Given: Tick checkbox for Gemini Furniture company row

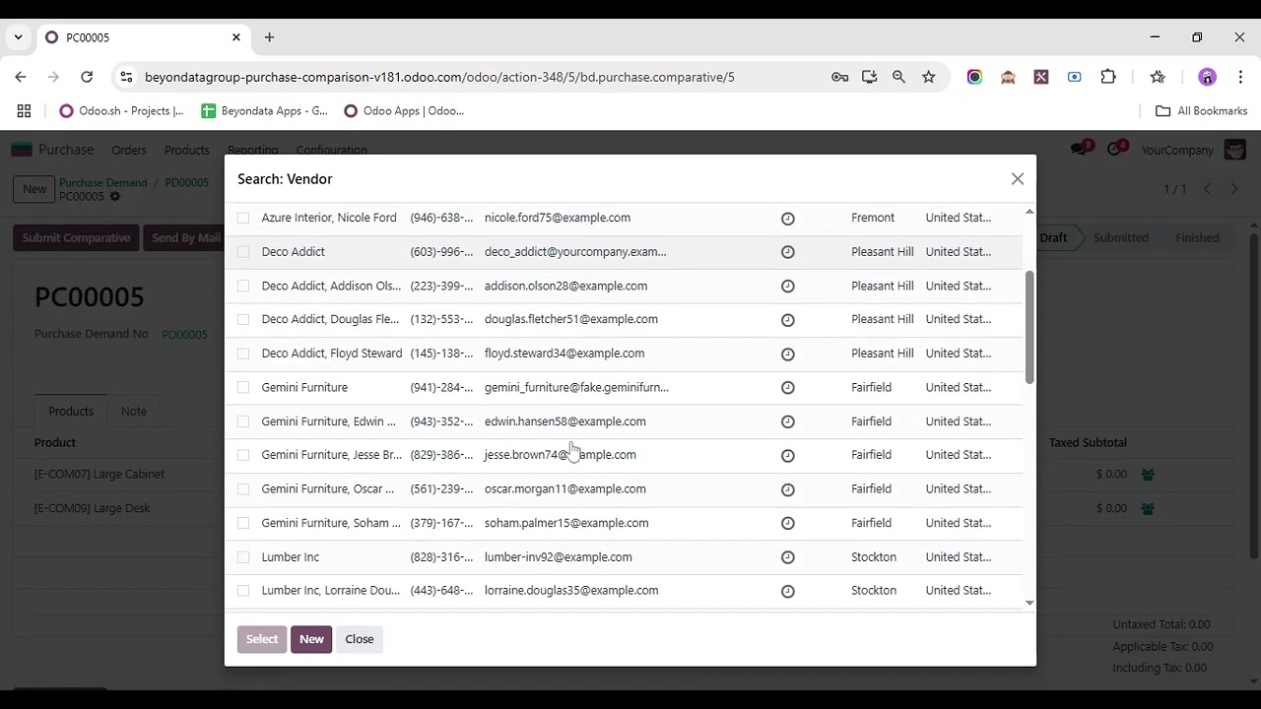Looking at the screenshot, I should pyautogui.click(x=243, y=387).
